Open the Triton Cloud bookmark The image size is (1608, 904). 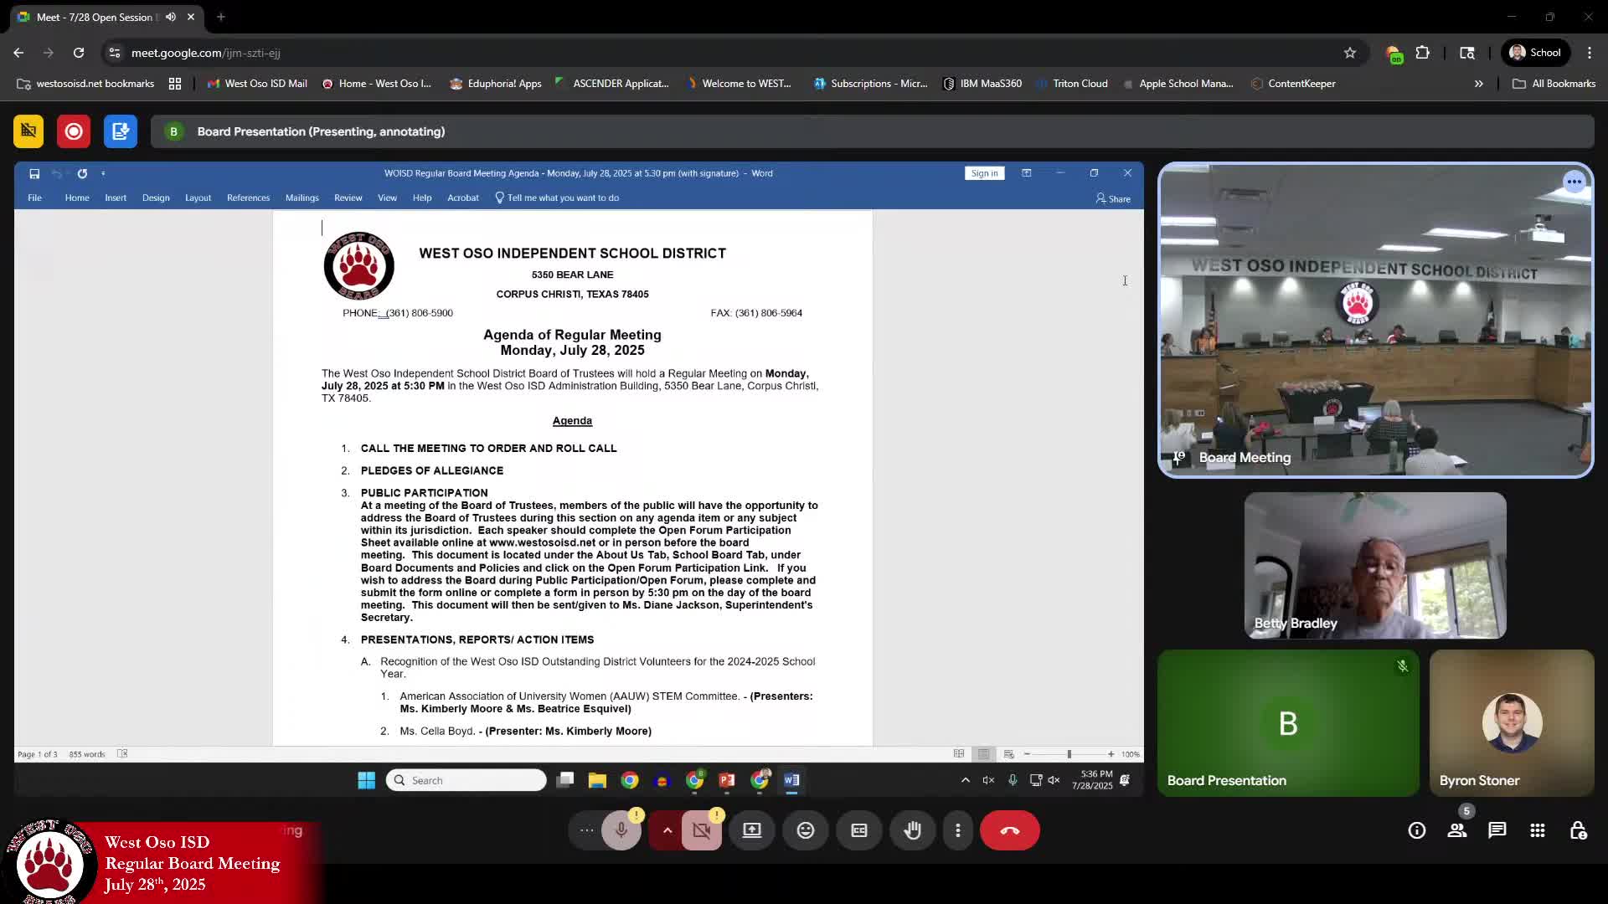(1072, 84)
